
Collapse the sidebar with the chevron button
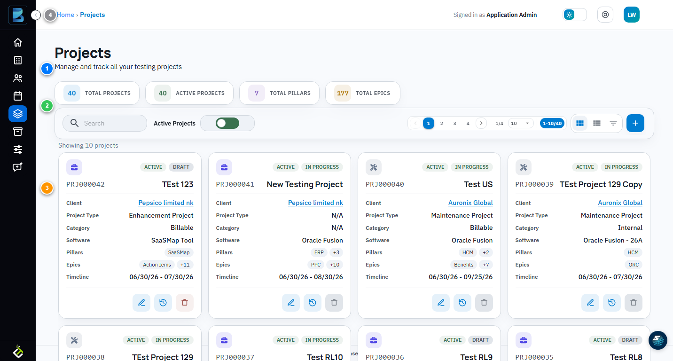(x=36, y=15)
